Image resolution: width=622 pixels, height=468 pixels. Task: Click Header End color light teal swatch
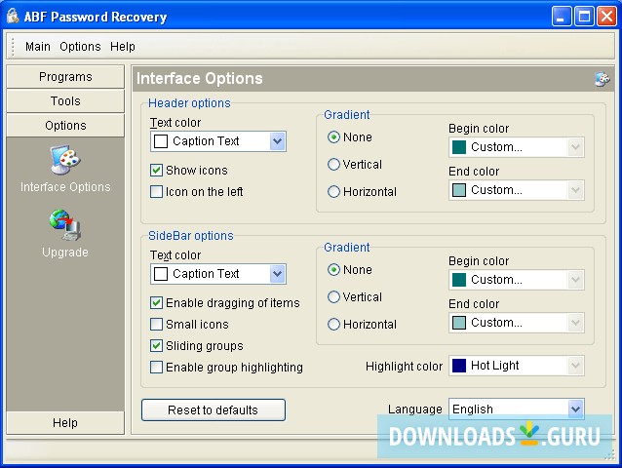click(x=459, y=190)
